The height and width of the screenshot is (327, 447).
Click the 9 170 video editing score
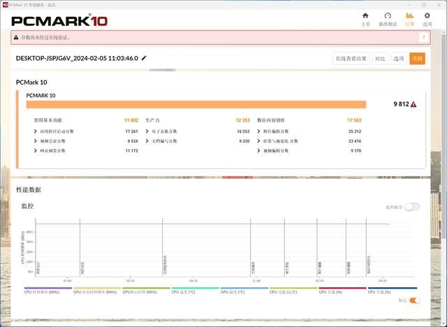pyautogui.click(x=356, y=150)
